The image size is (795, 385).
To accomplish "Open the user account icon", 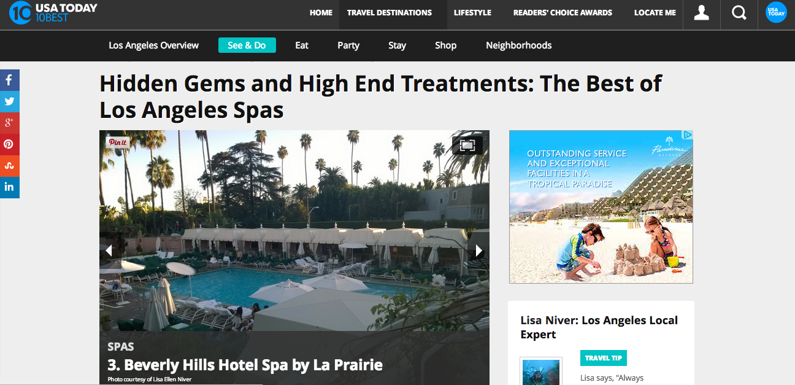I will coord(701,12).
